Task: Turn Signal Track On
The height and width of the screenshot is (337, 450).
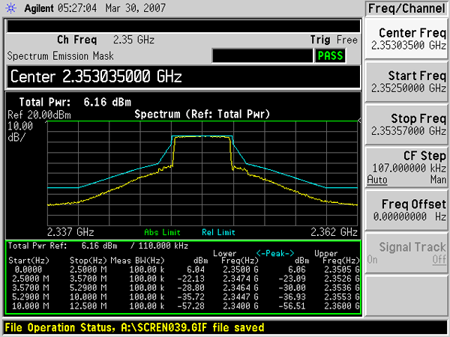Action: click(373, 259)
